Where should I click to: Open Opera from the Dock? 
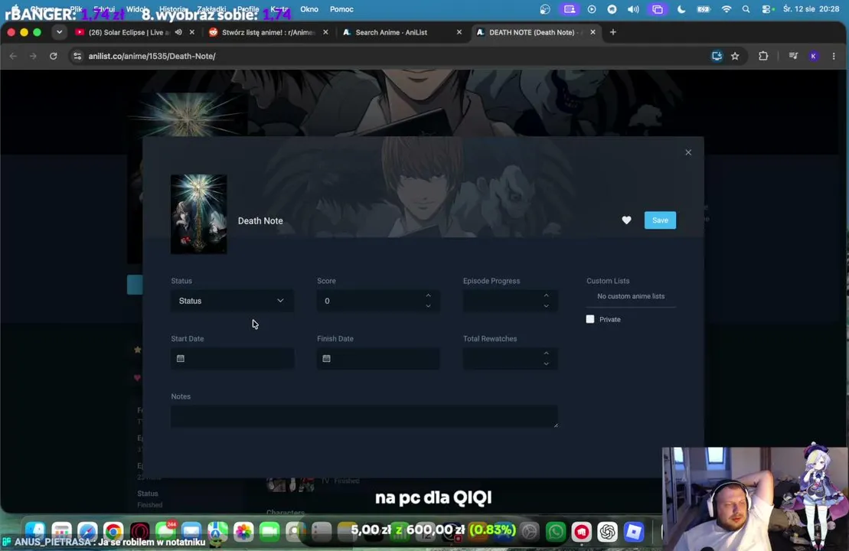pyautogui.click(x=139, y=532)
